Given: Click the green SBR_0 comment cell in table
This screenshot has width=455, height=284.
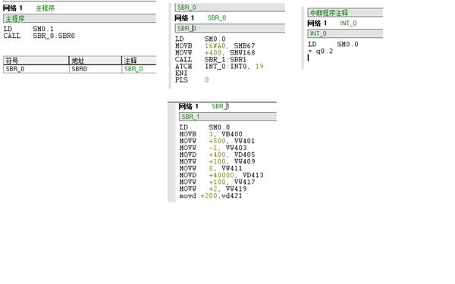Looking at the screenshot, I should coord(139,69).
